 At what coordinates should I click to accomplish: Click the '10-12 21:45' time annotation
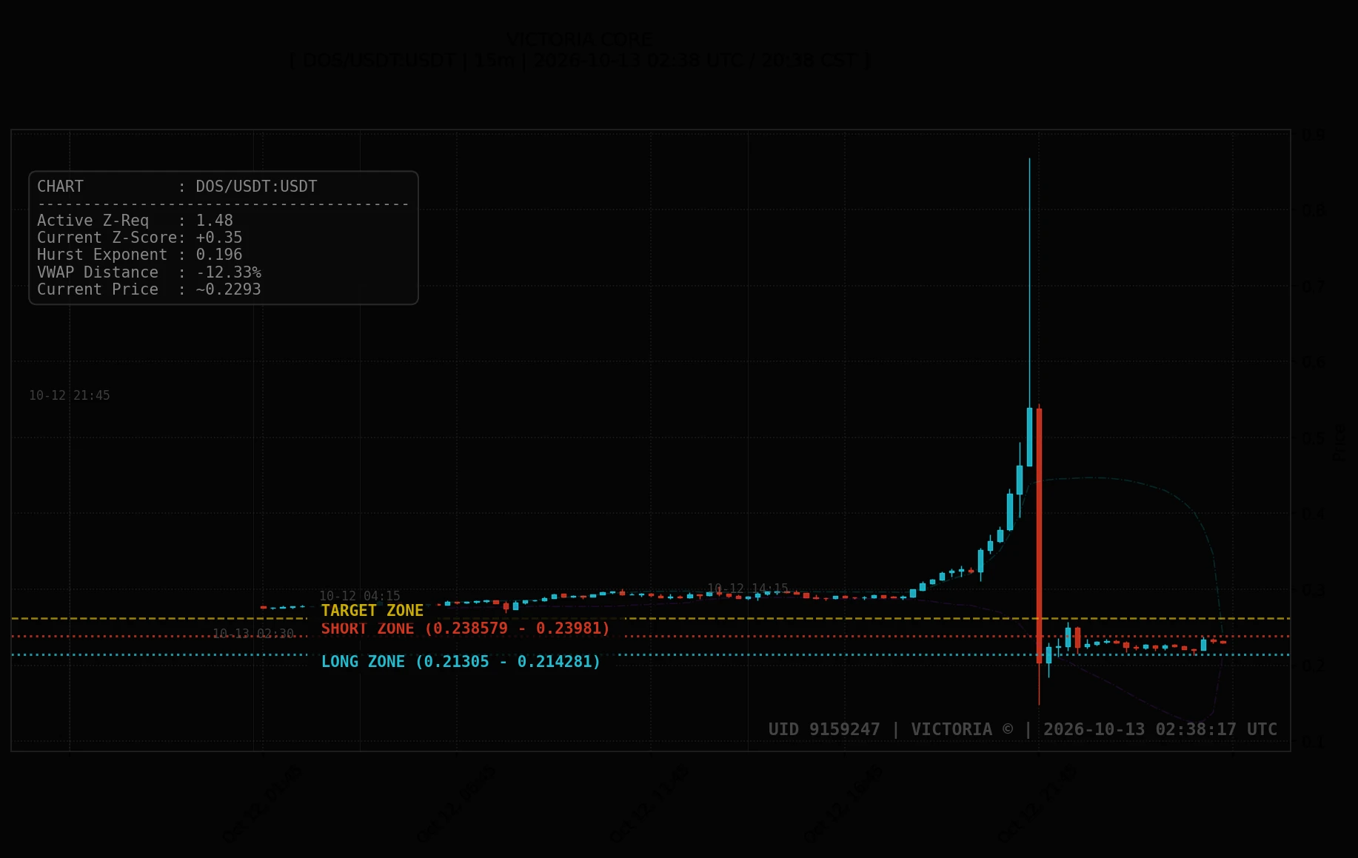click(x=70, y=395)
